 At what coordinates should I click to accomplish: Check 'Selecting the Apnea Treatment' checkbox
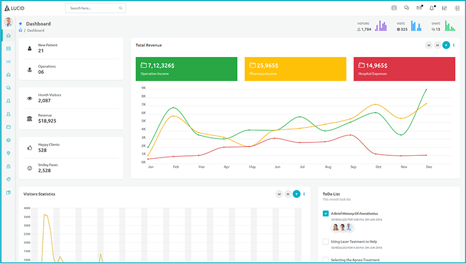pos(326,259)
